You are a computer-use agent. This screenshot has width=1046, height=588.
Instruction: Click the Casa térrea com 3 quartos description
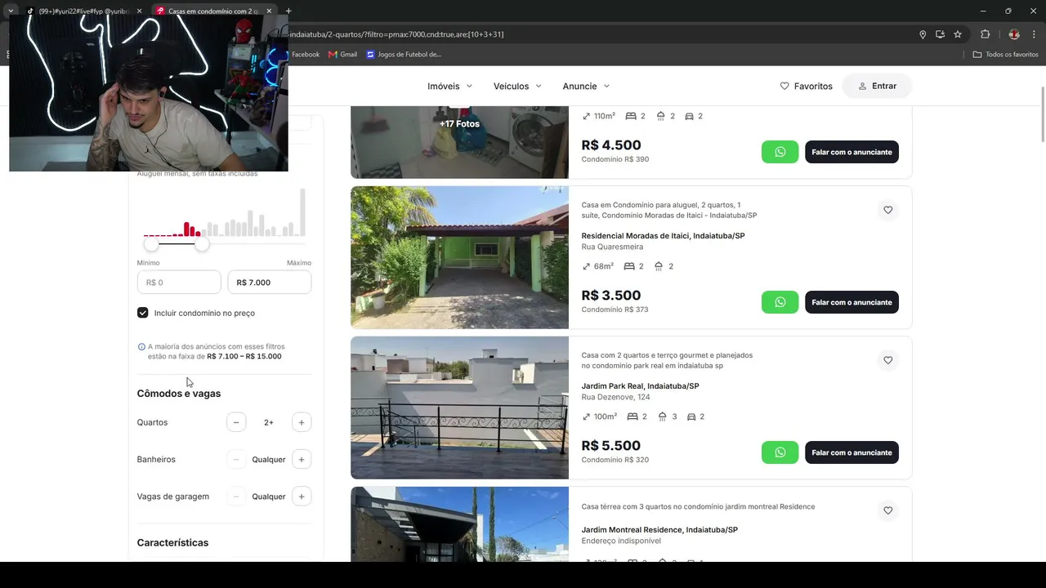(x=698, y=506)
